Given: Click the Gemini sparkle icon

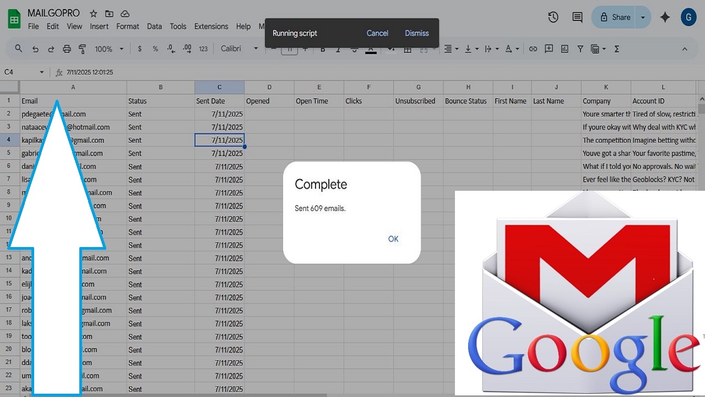Looking at the screenshot, I should [x=665, y=18].
